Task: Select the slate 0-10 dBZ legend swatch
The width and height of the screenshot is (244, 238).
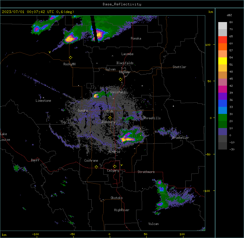Action: pyautogui.click(x=222, y=132)
